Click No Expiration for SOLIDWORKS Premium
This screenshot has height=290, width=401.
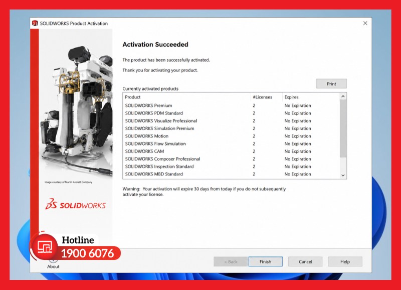coord(298,105)
